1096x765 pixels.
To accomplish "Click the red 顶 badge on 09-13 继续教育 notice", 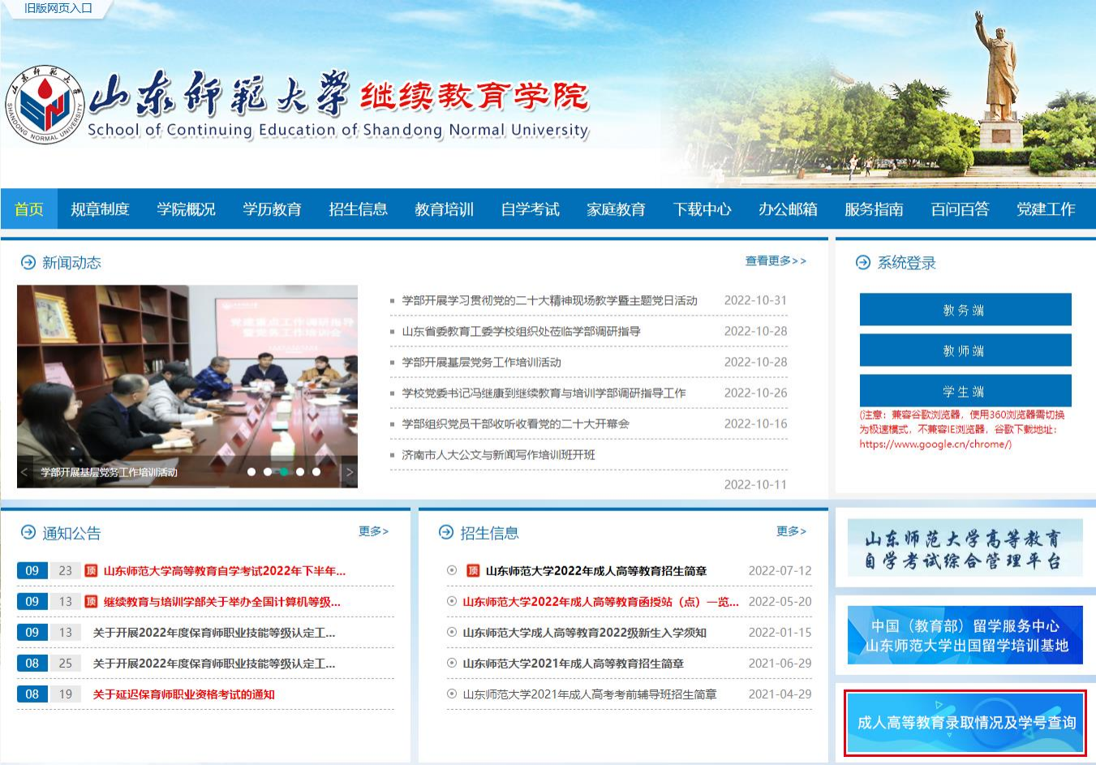I will (x=91, y=601).
